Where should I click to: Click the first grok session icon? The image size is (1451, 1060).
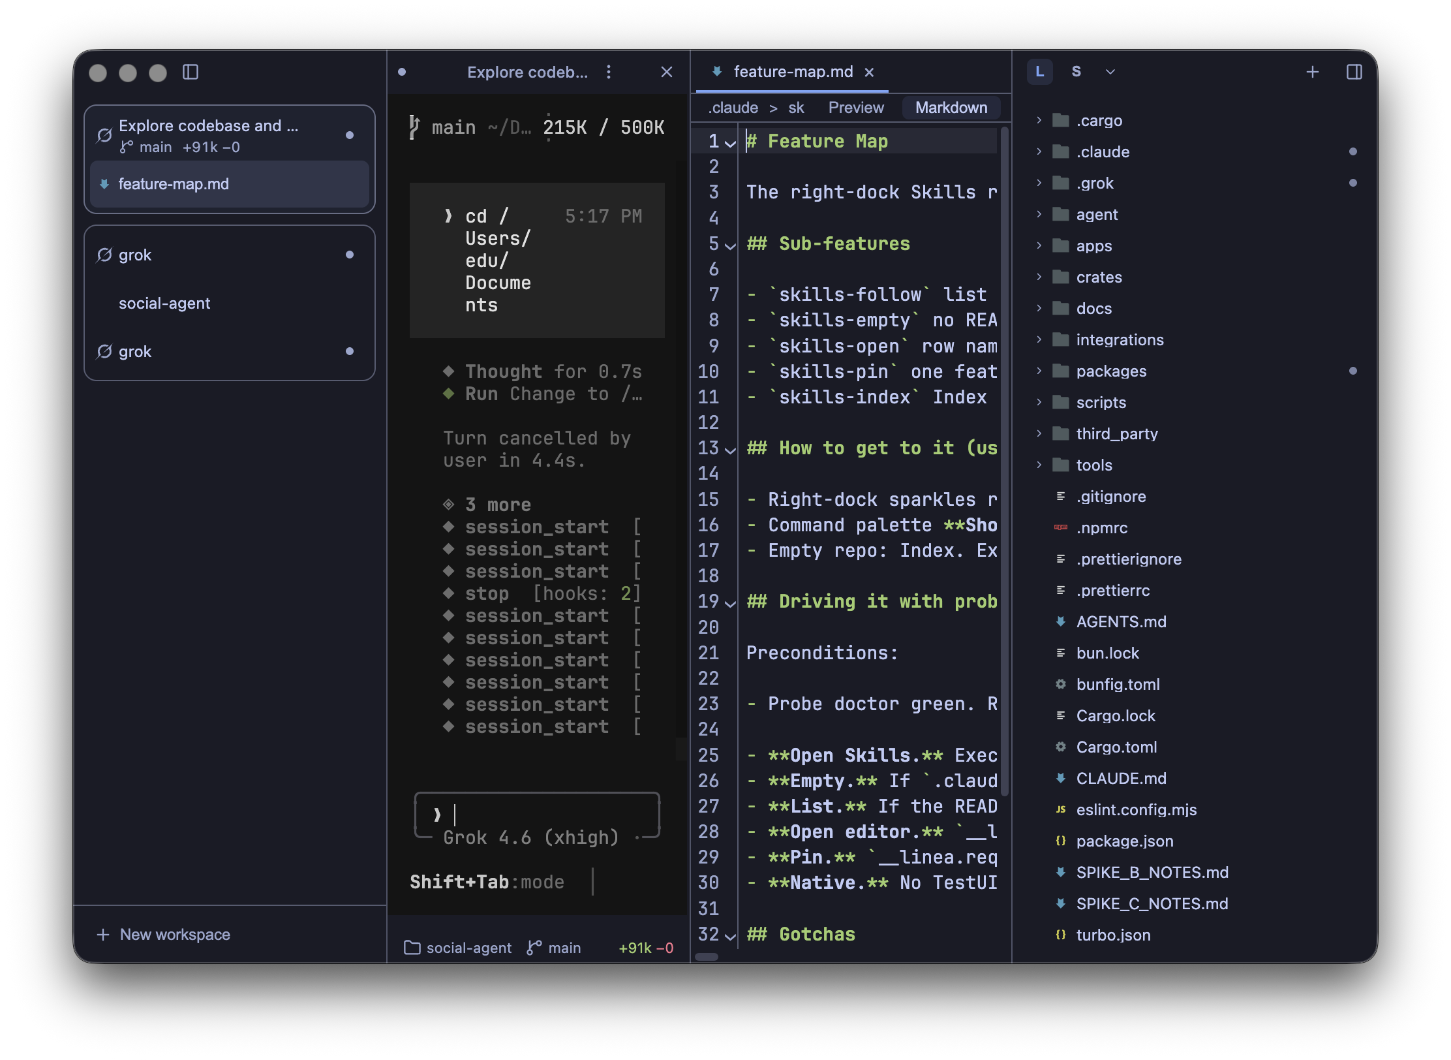click(x=104, y=255)
